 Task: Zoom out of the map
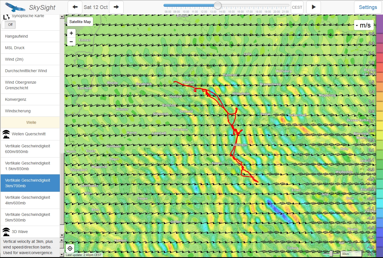coord(71,42)
